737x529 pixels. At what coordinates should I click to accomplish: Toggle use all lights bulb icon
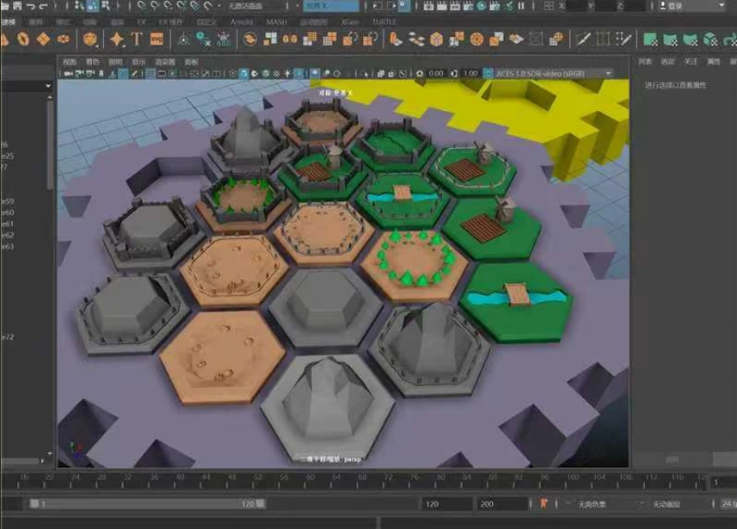pos(287,74)
